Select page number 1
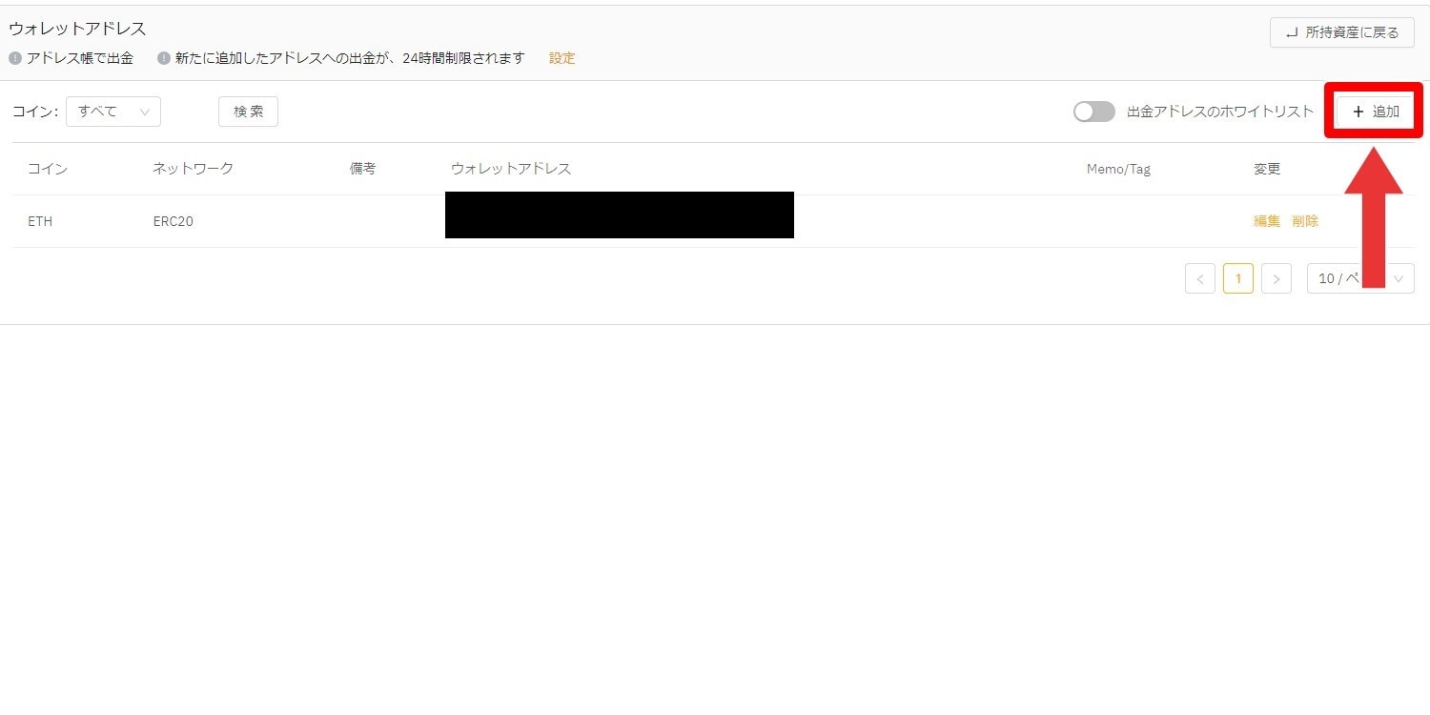 [x=1238, y=278]
